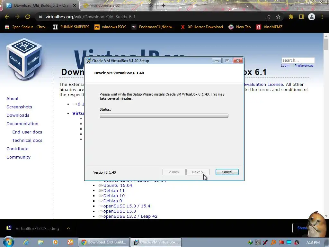Click the red flag tray icon

[281, 242]
